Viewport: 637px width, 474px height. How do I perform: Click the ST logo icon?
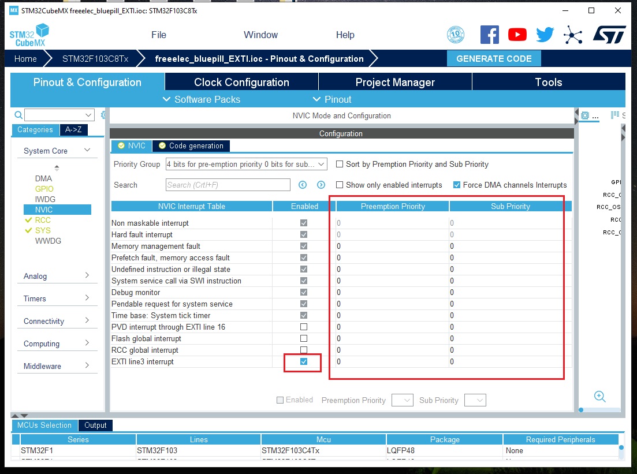tap(609, 35)
